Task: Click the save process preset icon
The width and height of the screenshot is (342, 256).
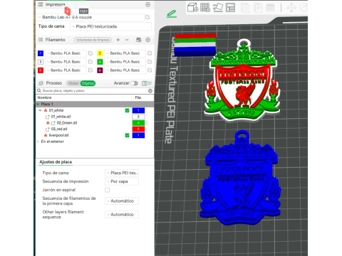Action: (144, 83)
